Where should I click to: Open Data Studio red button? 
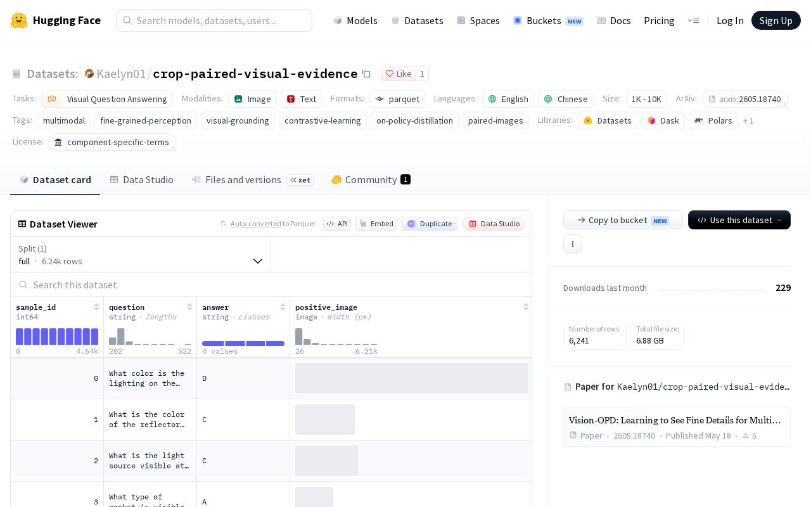click(x=494, y=224)
